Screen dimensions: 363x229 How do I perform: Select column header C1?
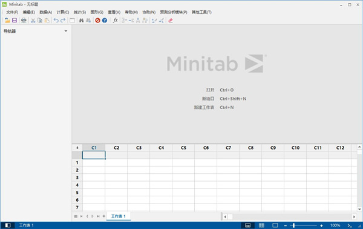[x=94, y=148]
